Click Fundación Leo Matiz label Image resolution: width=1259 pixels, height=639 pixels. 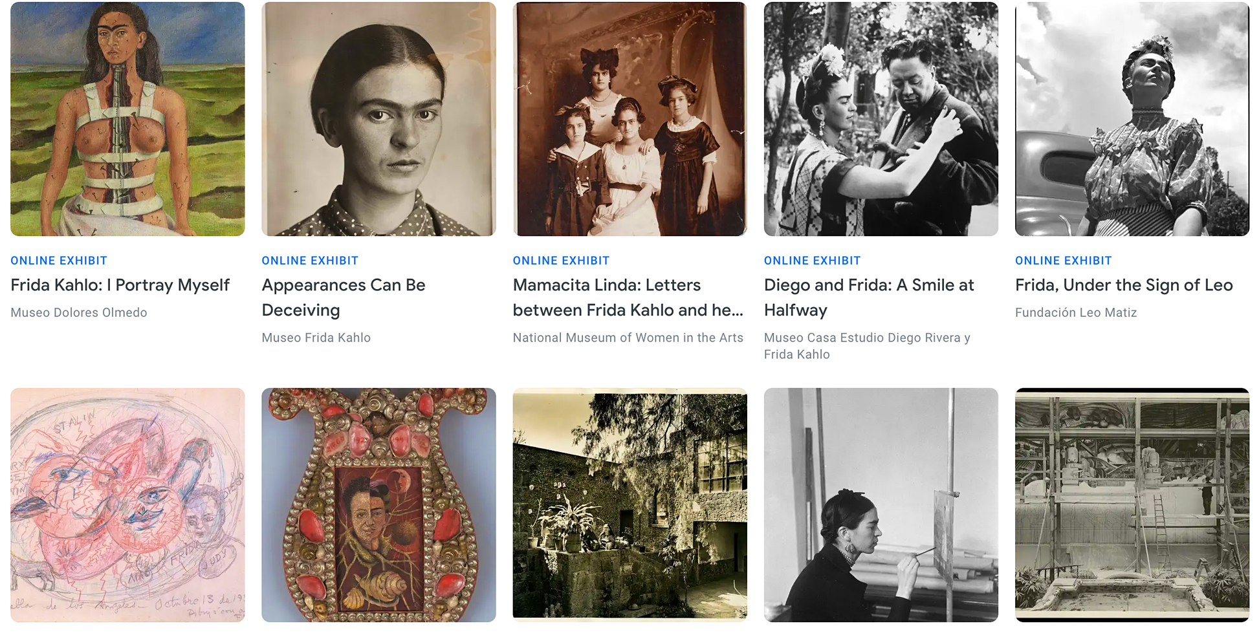click(1076, 312)
